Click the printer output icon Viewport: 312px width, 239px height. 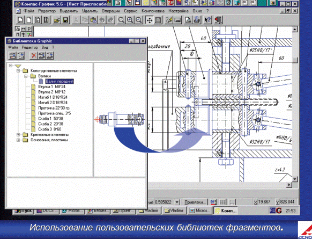[x=197, y=20]
